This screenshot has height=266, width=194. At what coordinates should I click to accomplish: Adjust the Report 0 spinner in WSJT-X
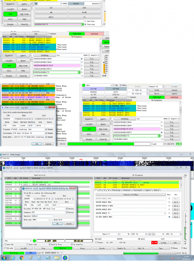(x=119, y=234)
